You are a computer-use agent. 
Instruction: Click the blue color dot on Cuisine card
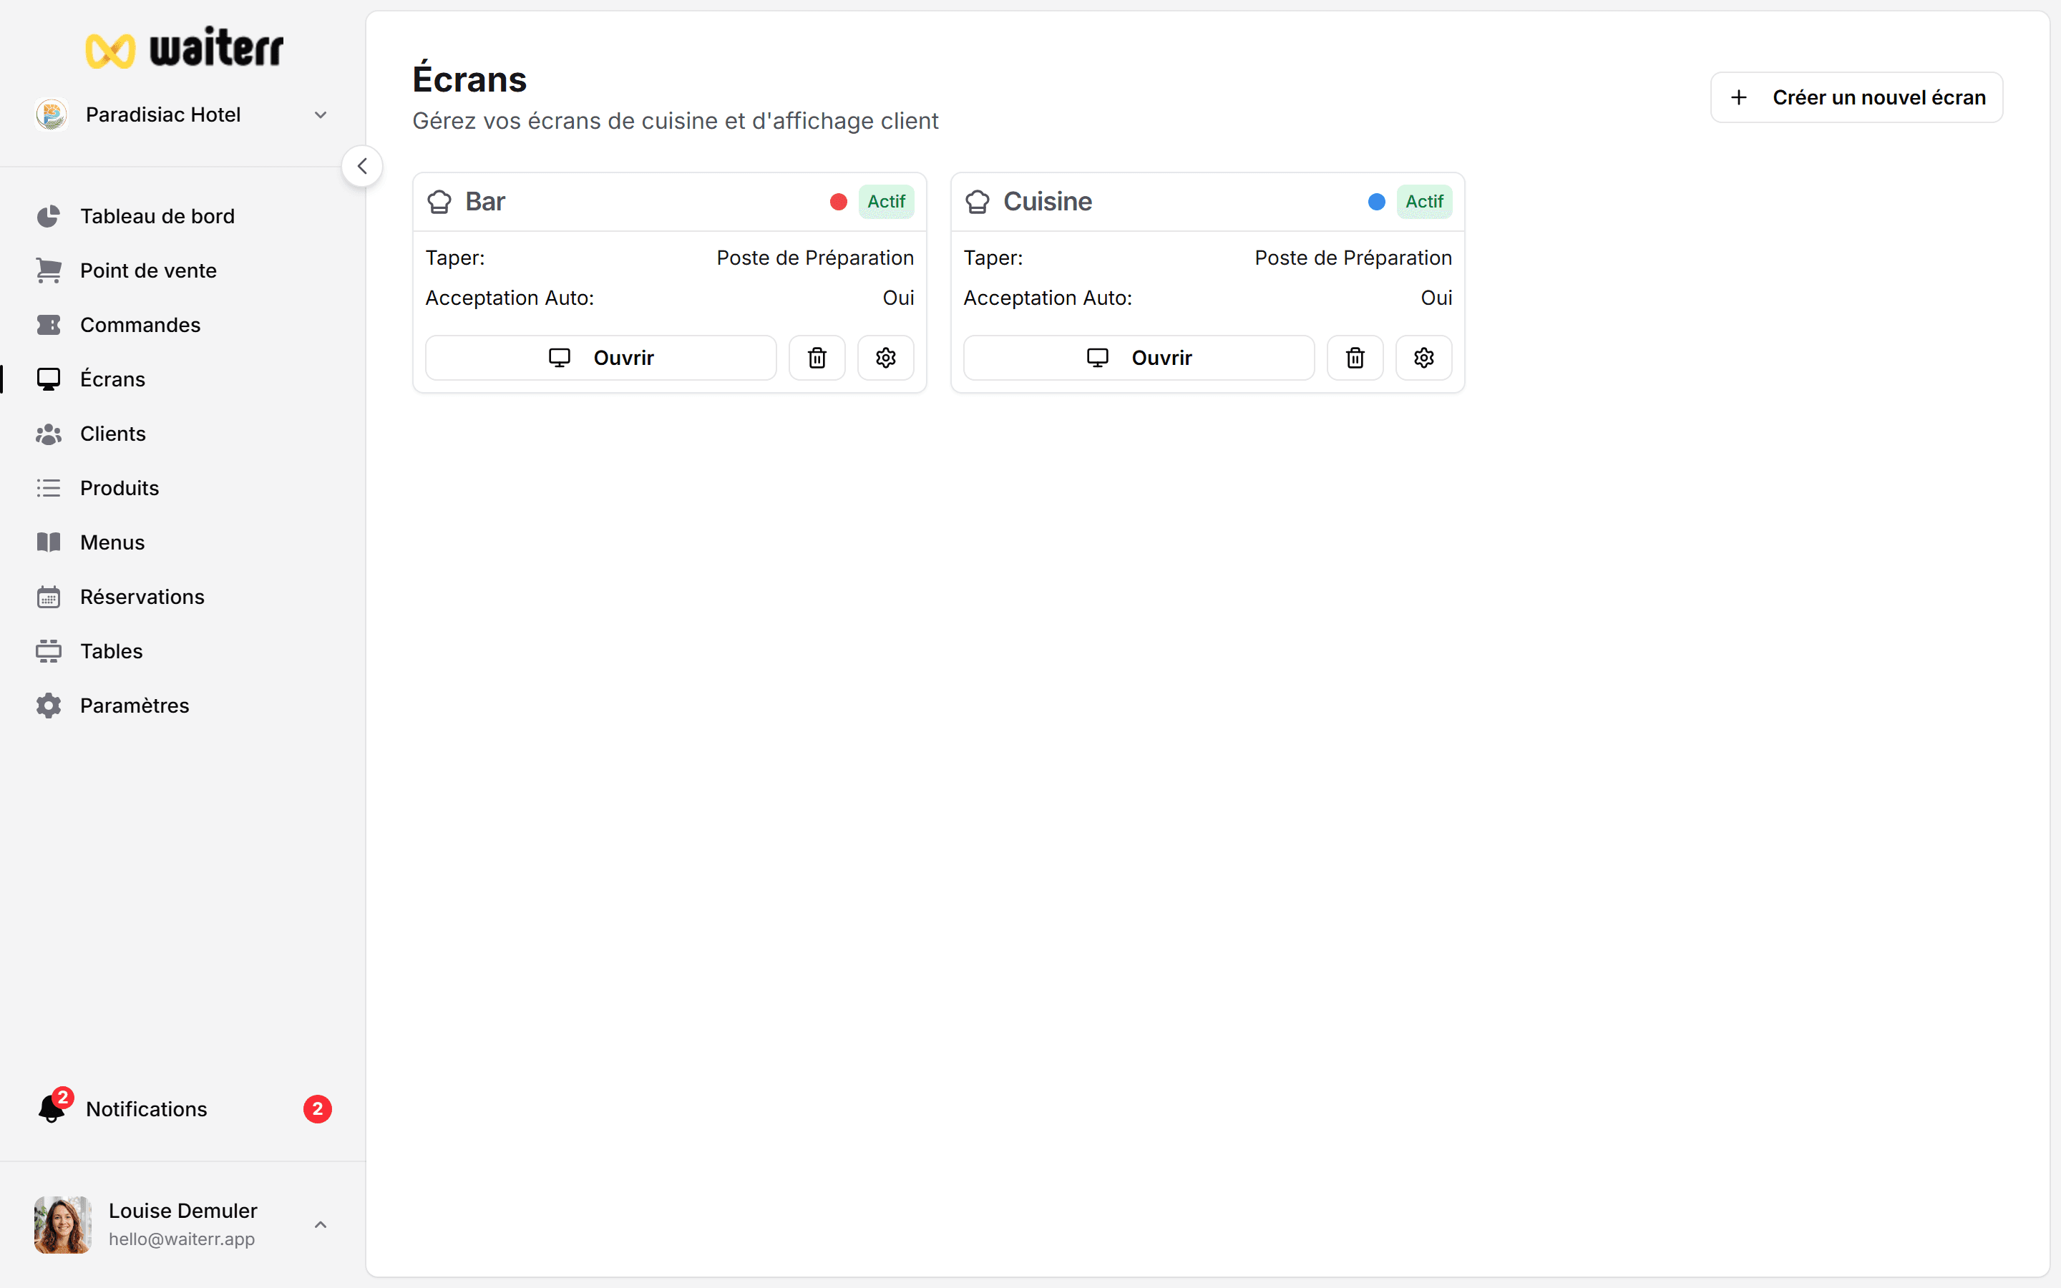pos(1377,202)
